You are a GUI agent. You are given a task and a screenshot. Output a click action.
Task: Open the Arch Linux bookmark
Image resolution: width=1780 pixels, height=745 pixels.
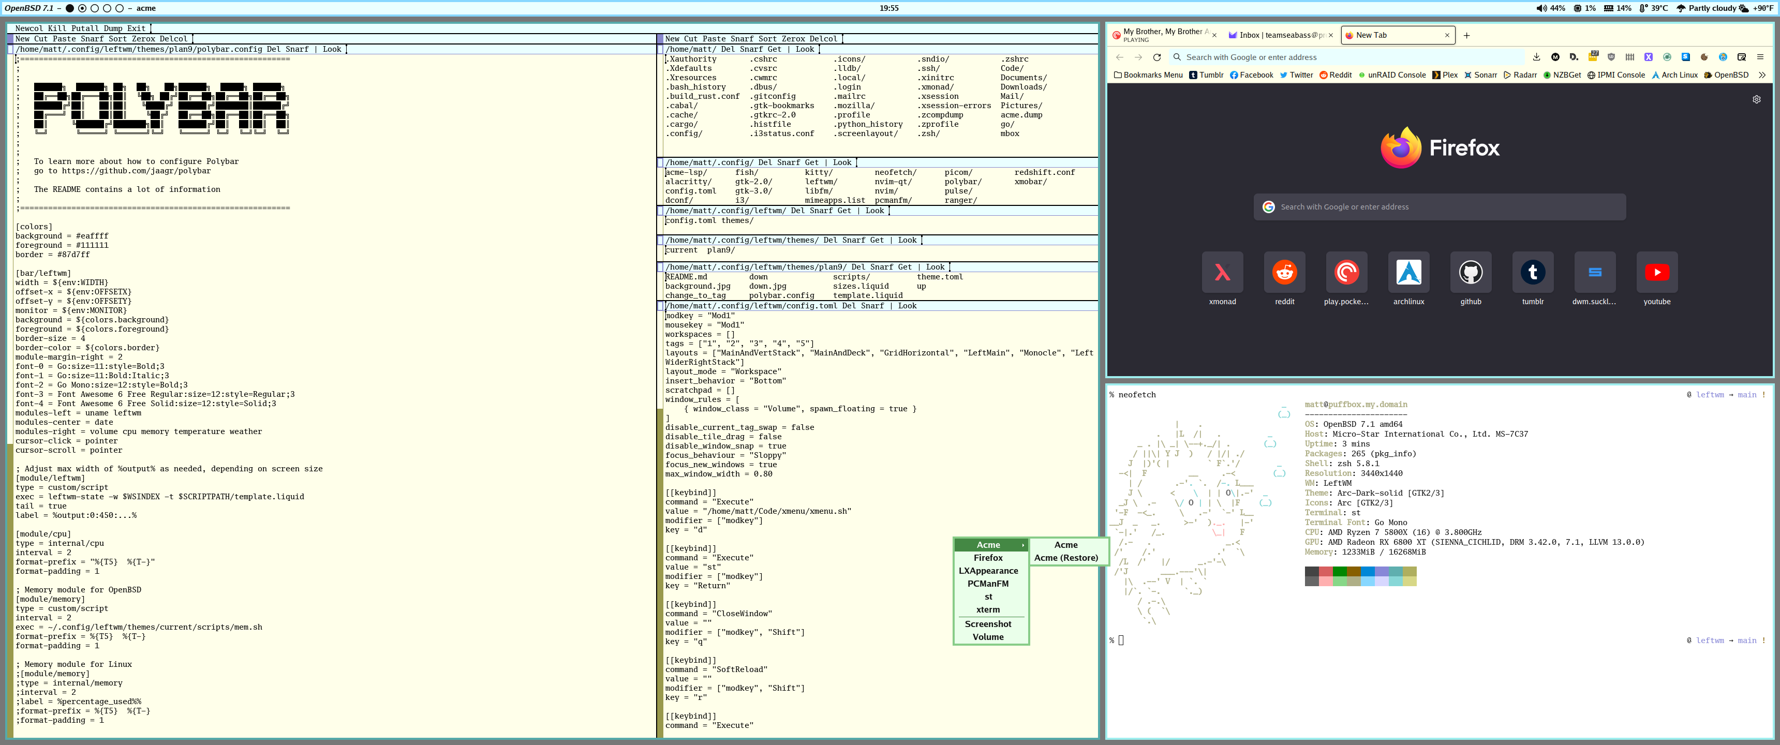coord(1674,76)
